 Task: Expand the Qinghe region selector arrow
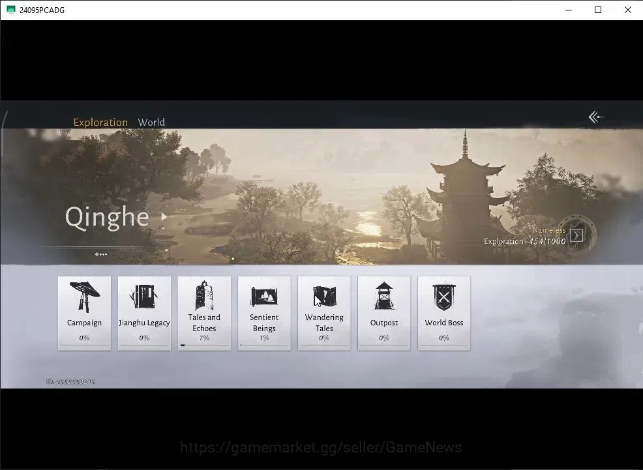pyautogui.click(x=164, y=216)
